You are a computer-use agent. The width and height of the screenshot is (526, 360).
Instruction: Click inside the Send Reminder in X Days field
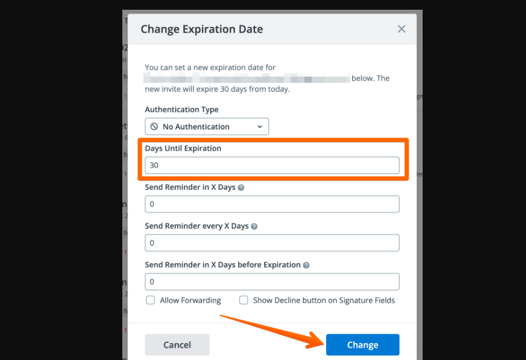click(272, 204)
